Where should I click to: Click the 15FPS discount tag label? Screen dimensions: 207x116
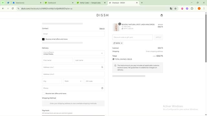[118, 43]
